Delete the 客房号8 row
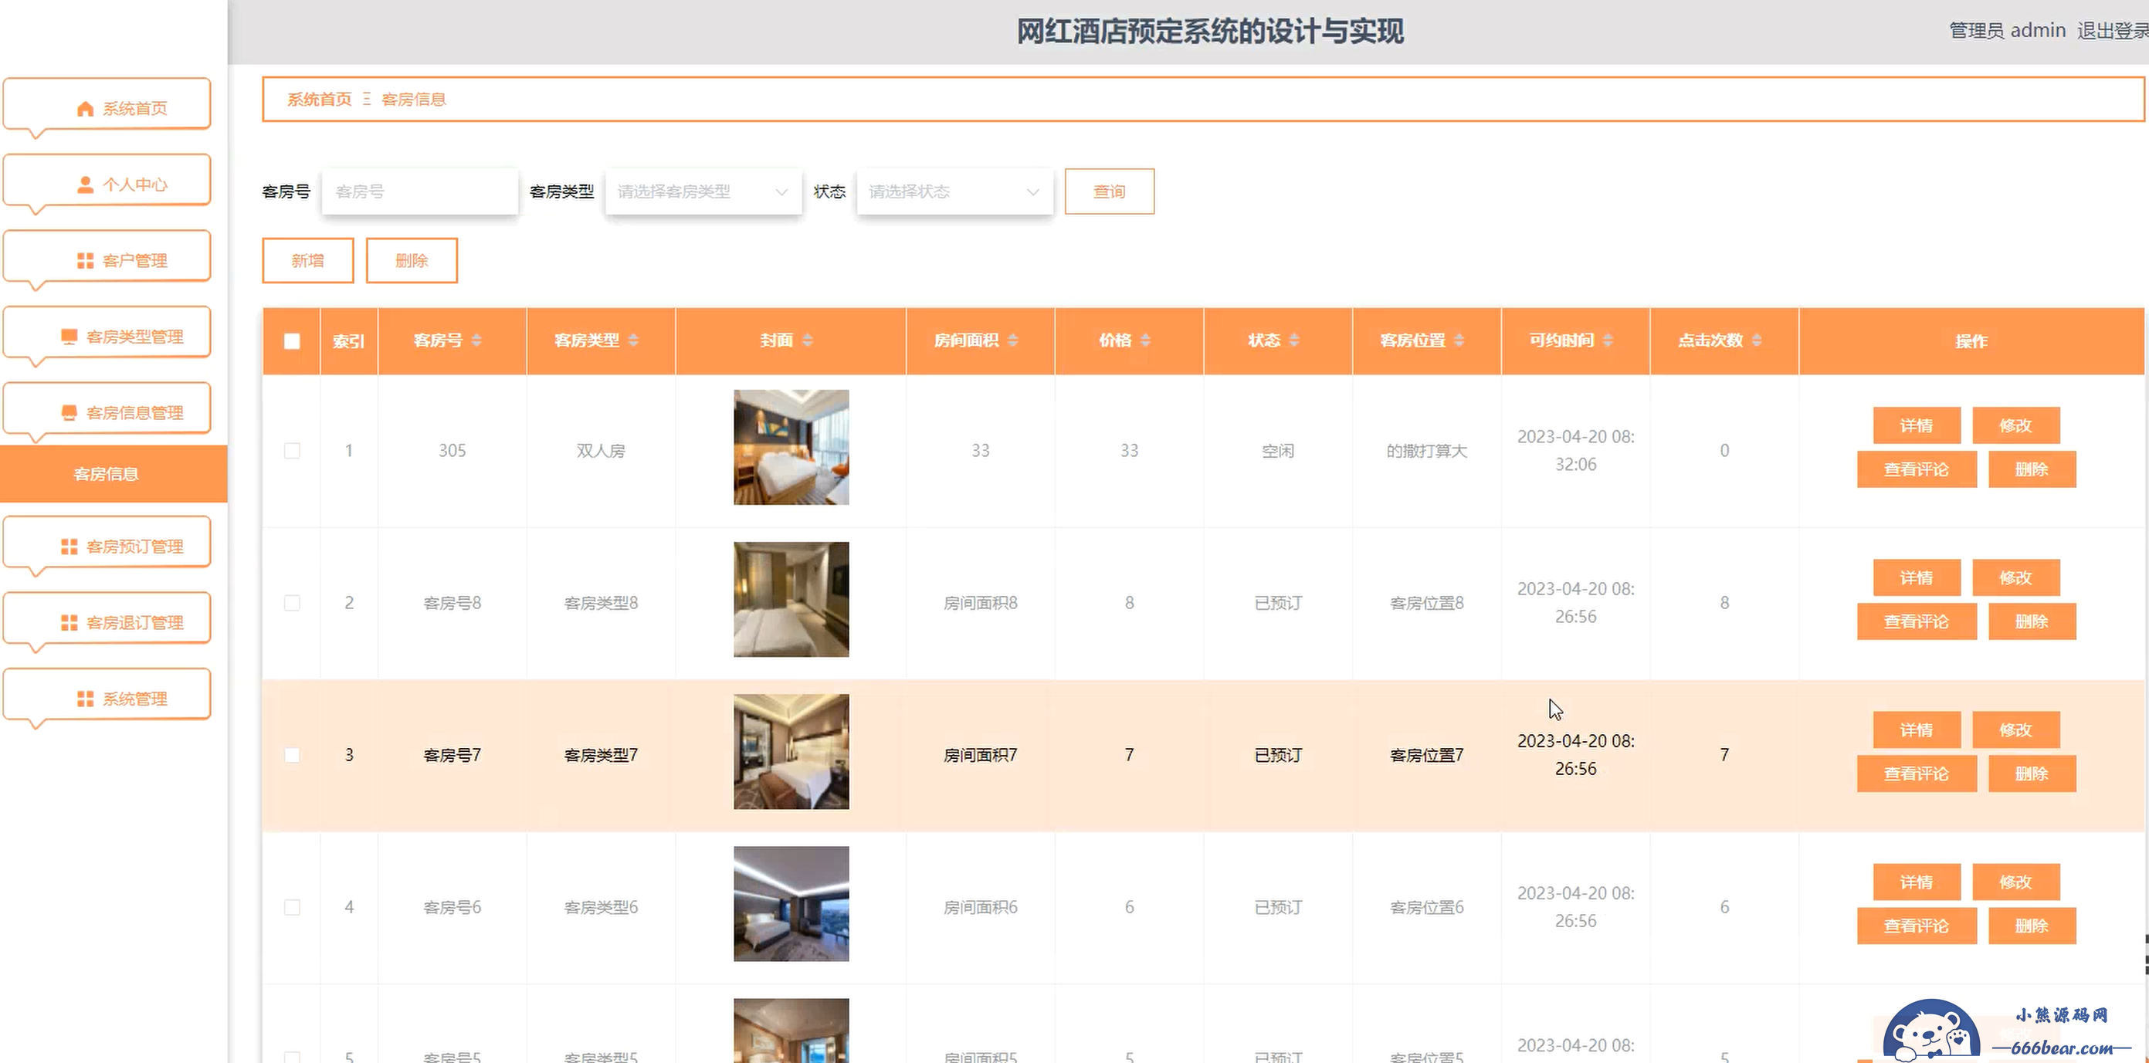 [2032, 621]
